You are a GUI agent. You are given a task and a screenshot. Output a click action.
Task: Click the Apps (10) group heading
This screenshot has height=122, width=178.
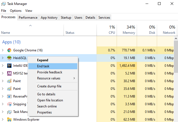click(11, 42)
